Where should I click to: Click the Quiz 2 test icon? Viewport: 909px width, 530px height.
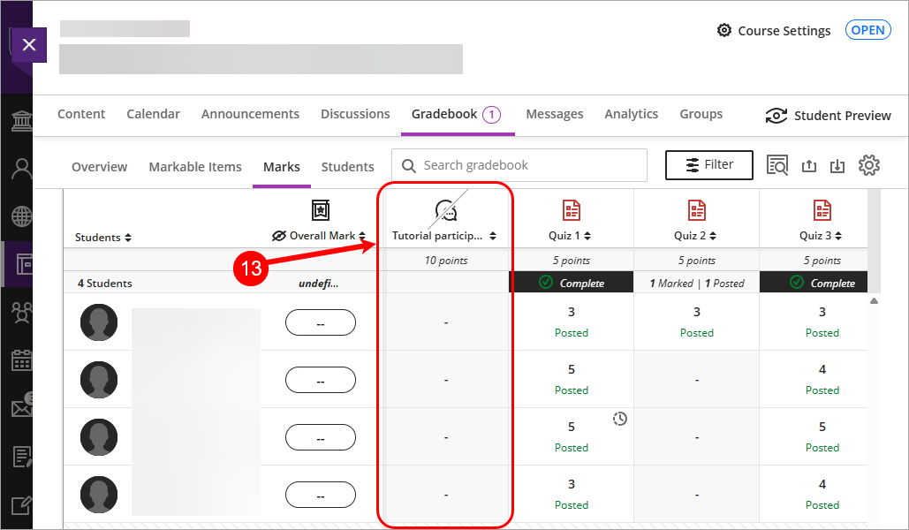(697, 210)
